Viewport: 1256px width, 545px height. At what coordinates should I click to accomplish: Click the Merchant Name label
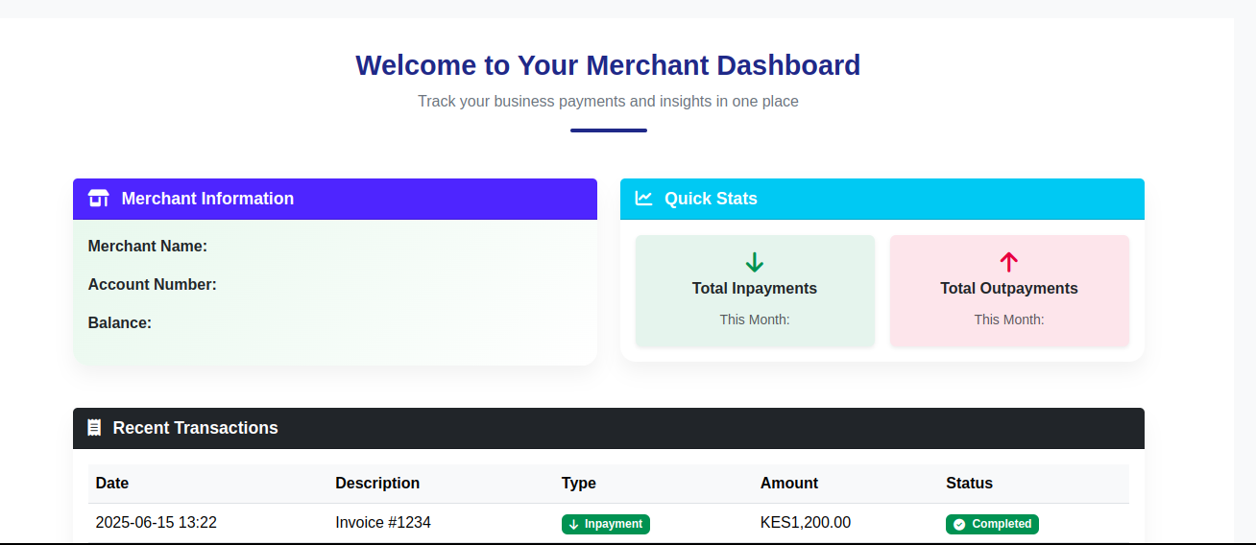148,247
